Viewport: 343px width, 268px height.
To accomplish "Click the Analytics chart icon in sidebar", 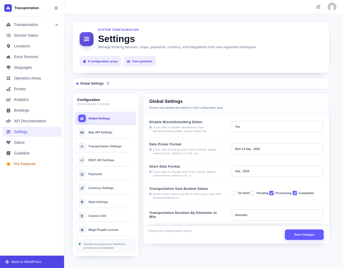I will point(8,100).
